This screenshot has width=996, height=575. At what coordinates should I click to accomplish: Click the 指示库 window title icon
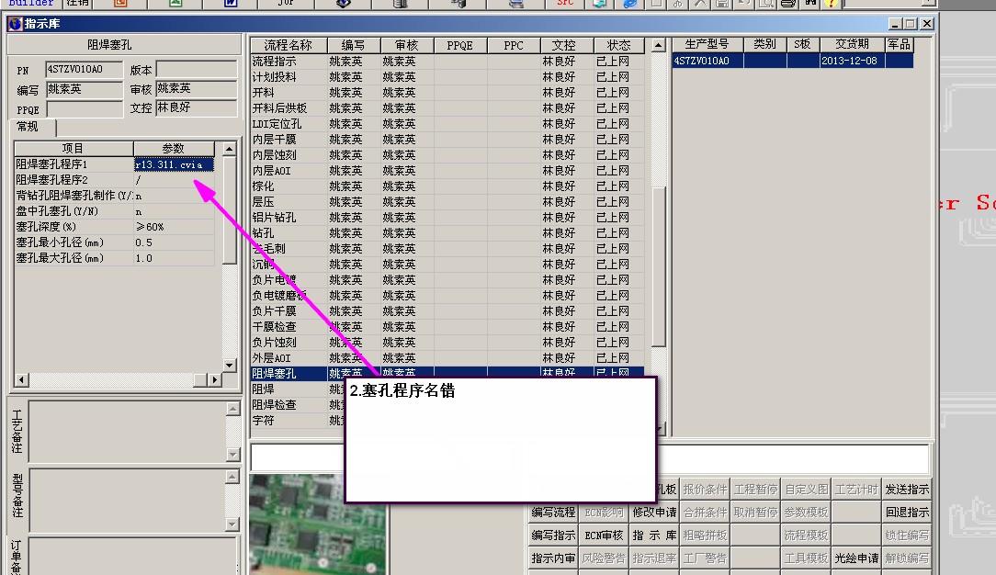[16, 24]
